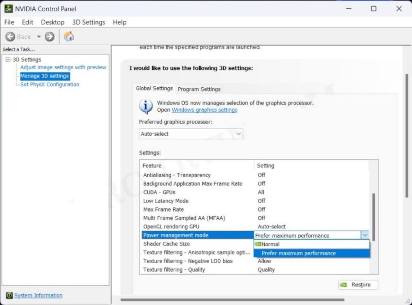Click the System Information icon
412x305 pixels.
tap(9, 295)
